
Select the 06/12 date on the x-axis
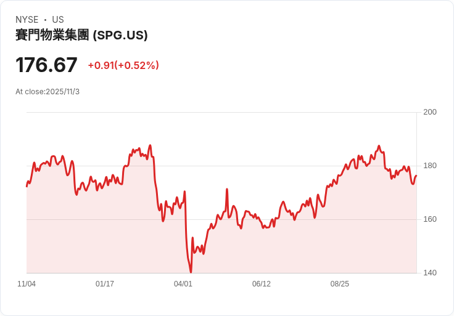[x=262, y=284]
